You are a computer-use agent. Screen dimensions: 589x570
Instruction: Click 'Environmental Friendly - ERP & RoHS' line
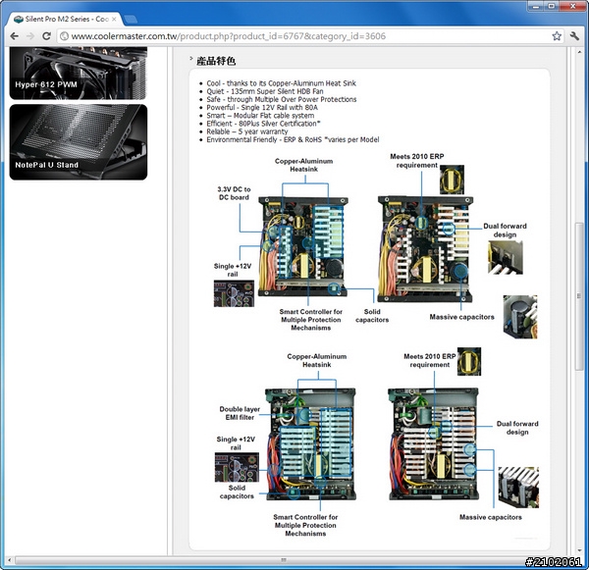click(264, 139)
